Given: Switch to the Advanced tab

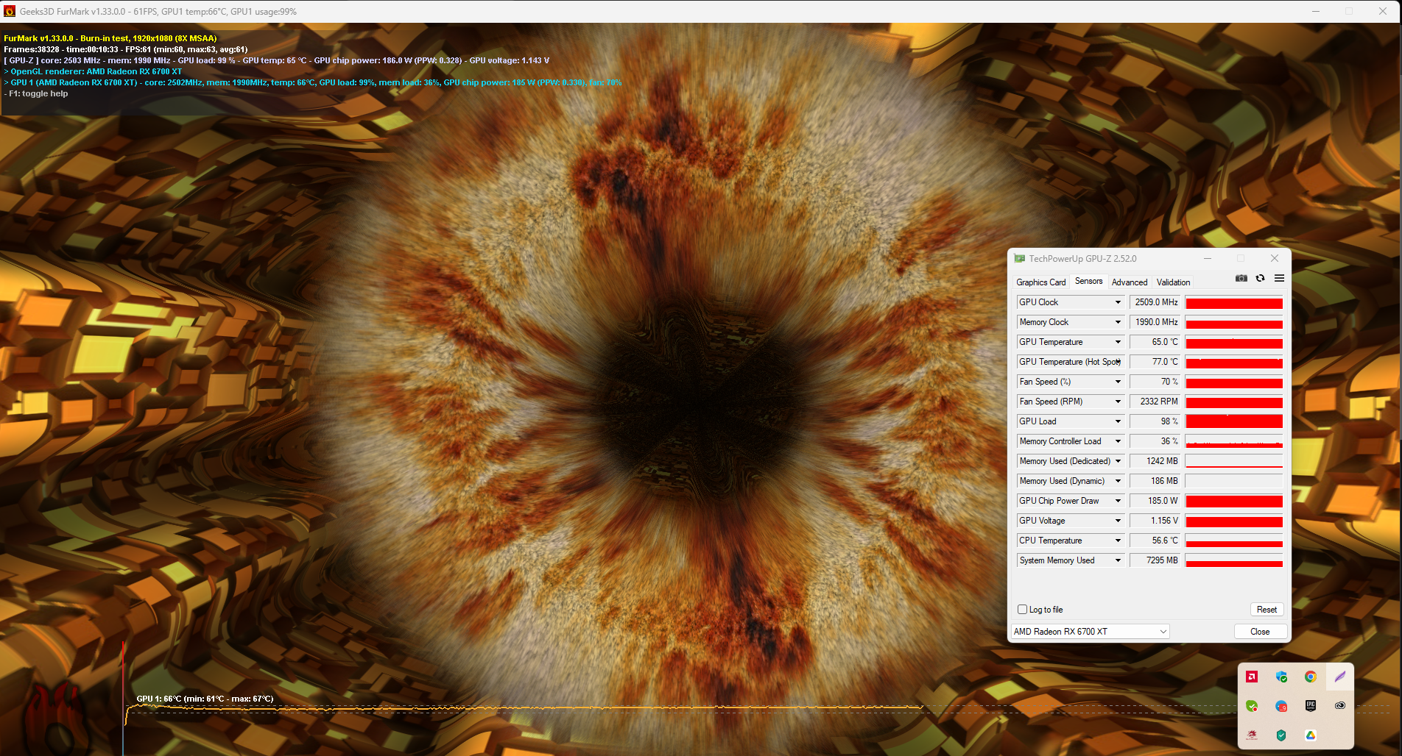Looking at the screenshot, I should [1130, 282].
